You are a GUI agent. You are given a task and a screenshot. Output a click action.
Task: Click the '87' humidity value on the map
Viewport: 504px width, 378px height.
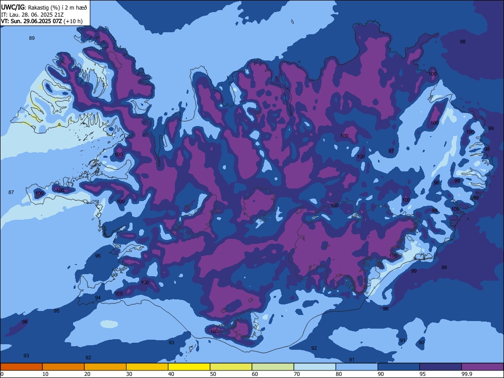[x=11, y=192]
